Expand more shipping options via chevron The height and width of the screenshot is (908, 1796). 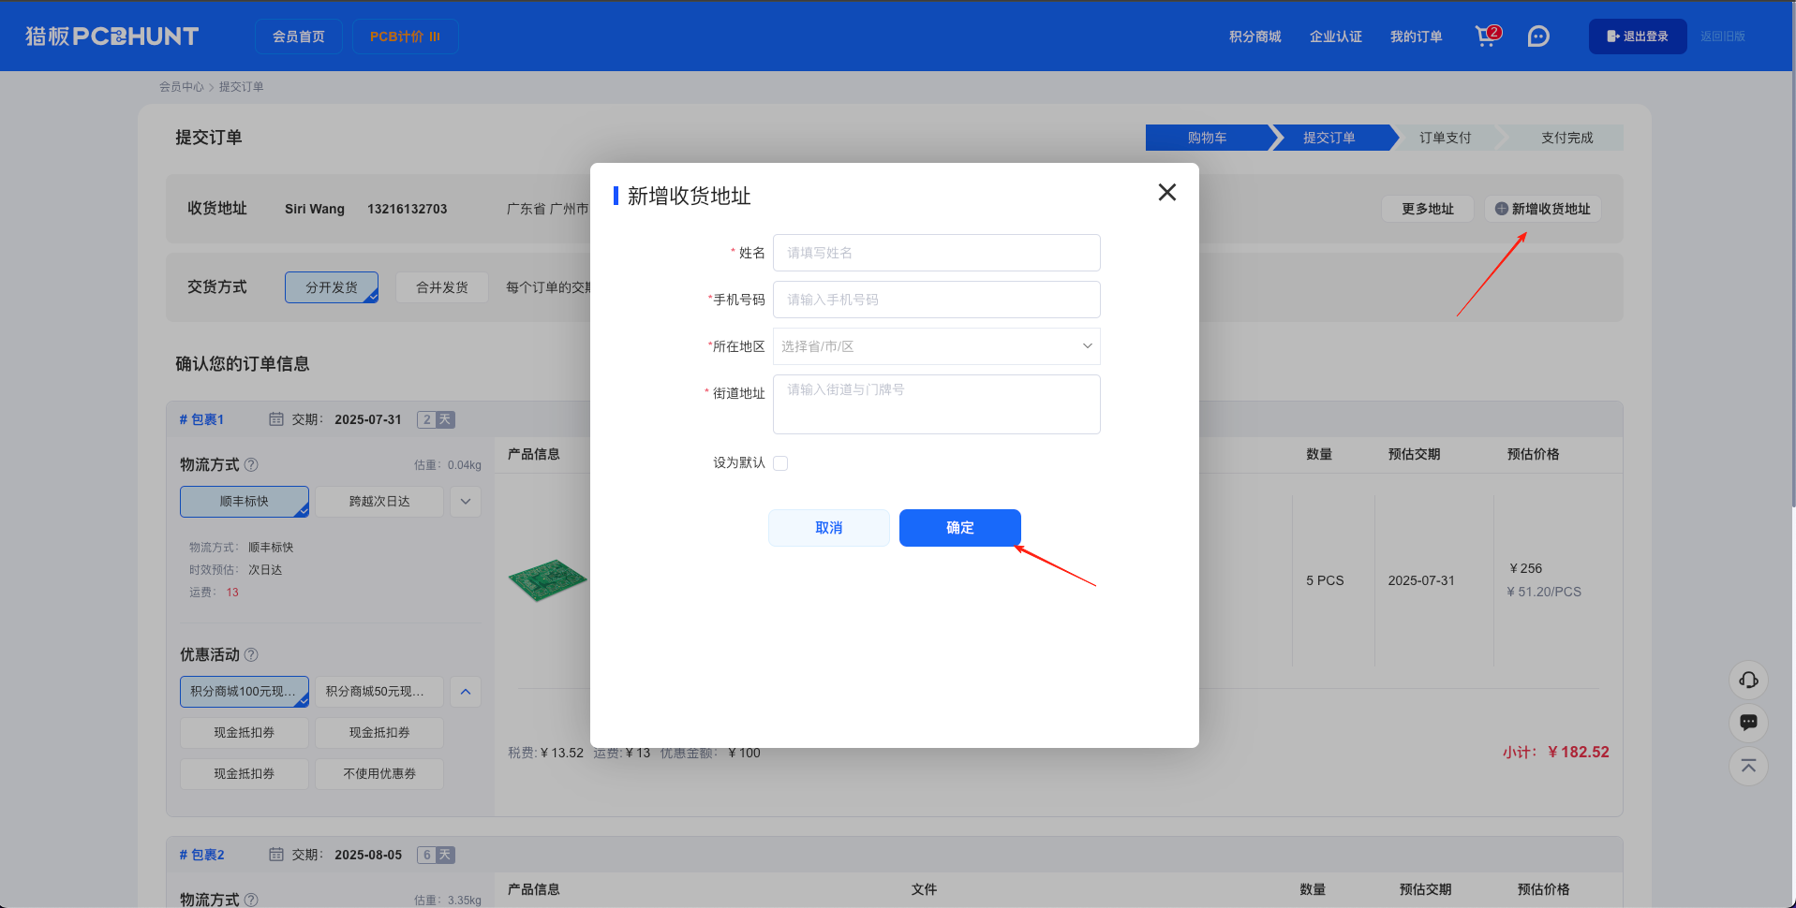(x=465, y=501)
